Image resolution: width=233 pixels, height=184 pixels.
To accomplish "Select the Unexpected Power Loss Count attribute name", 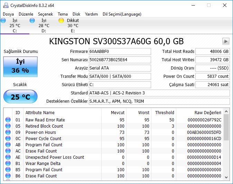I will [55, 157].
